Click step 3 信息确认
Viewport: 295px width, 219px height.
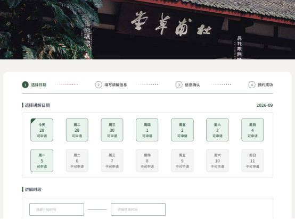click(x=187, y=85)
